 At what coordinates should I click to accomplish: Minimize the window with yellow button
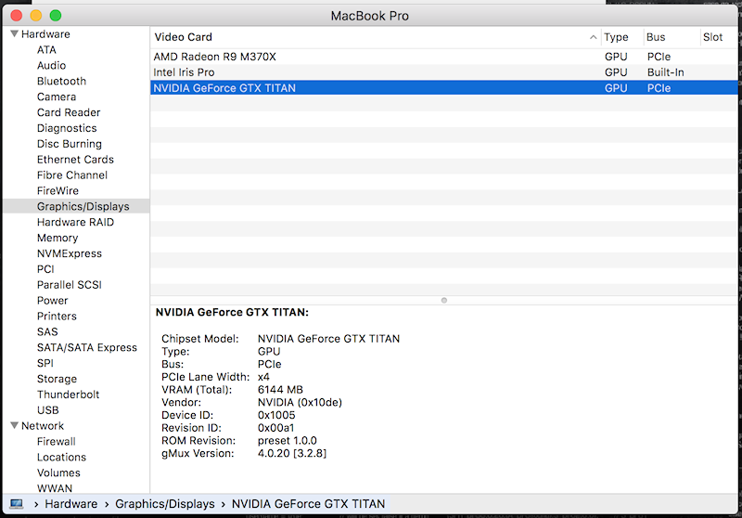click(x=36, y=16)
